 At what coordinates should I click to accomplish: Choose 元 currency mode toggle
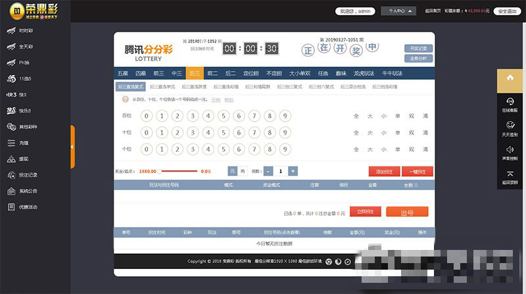pos(233,171)
